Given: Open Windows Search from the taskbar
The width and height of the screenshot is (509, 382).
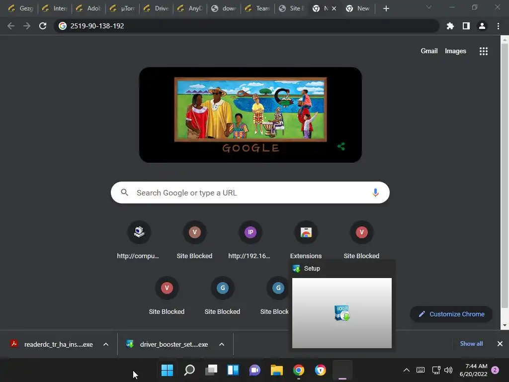Looking at the screenshot, I should pos(189,370).
